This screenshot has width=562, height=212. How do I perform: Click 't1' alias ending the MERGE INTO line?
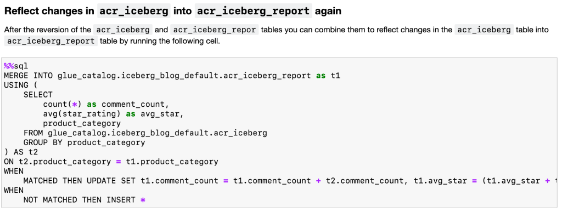335,76
